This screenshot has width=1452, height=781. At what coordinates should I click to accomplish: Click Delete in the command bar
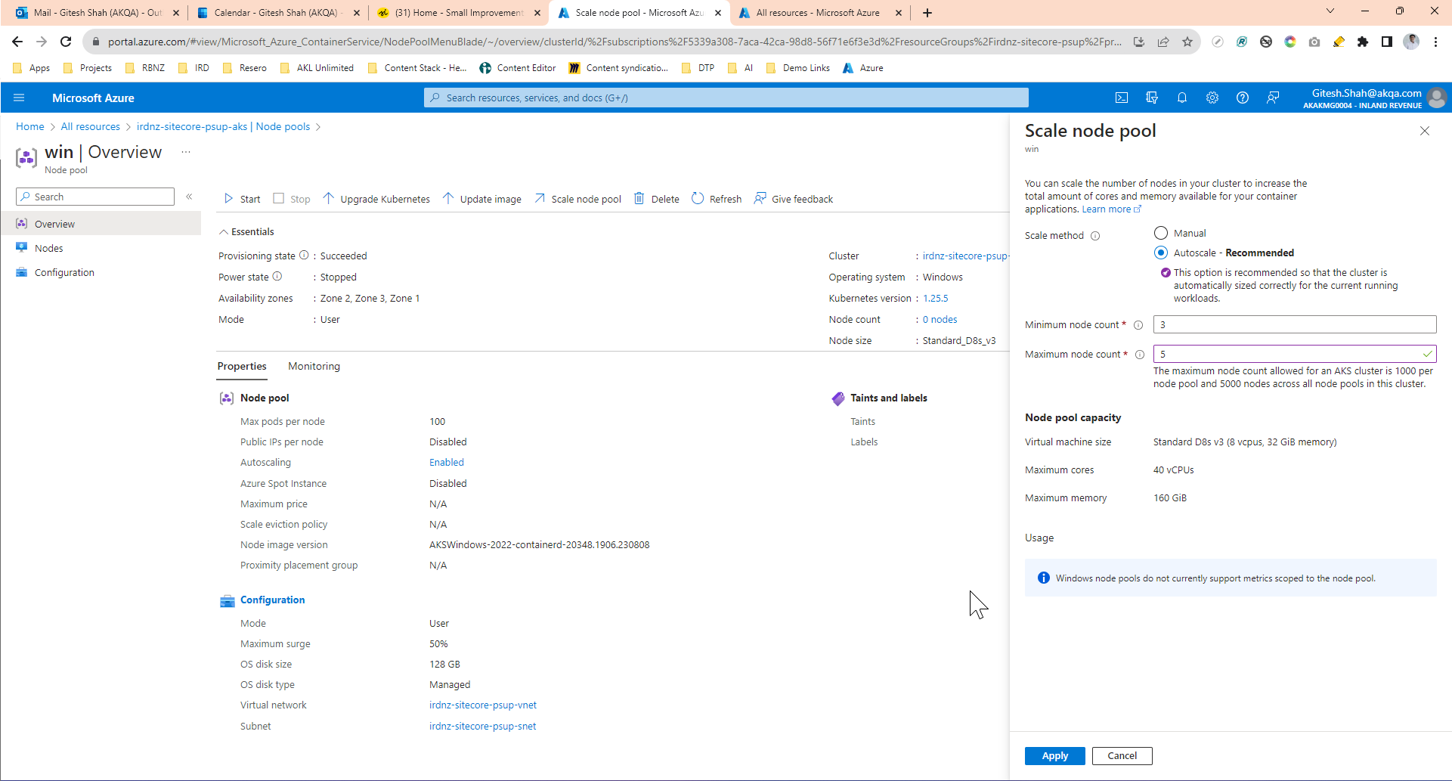[657, 199]
